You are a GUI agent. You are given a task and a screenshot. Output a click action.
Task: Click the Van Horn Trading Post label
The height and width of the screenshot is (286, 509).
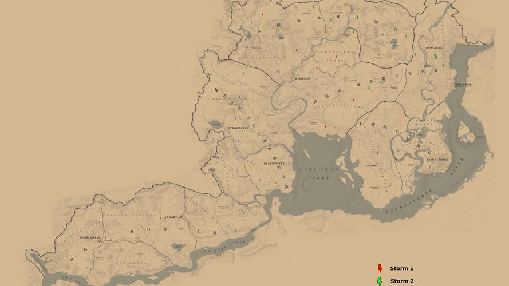click(463, 85)
